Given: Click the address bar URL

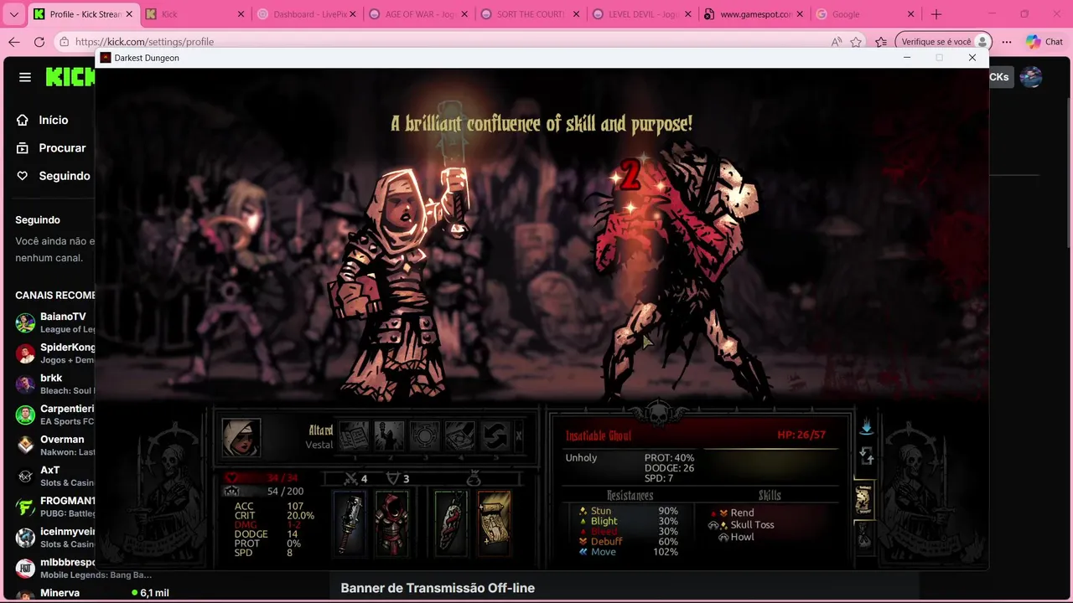Looking at the screenshot, I should [144, 42].
